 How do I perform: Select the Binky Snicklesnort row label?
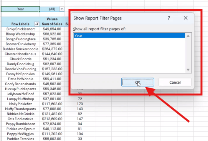click(x=20, y=29)
